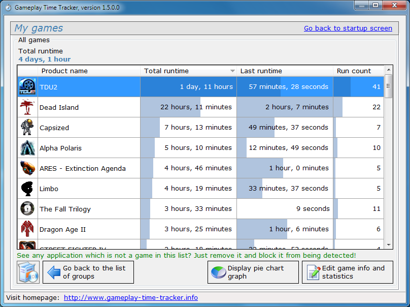Sort by Last runtime column header
410x307 pixels.
pos(284,71)
